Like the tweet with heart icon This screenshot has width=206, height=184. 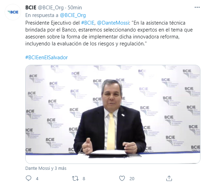click(122, 178)
